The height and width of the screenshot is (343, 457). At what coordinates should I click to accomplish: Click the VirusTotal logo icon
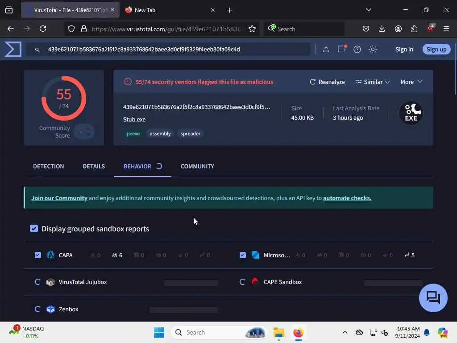click(13, 49)
